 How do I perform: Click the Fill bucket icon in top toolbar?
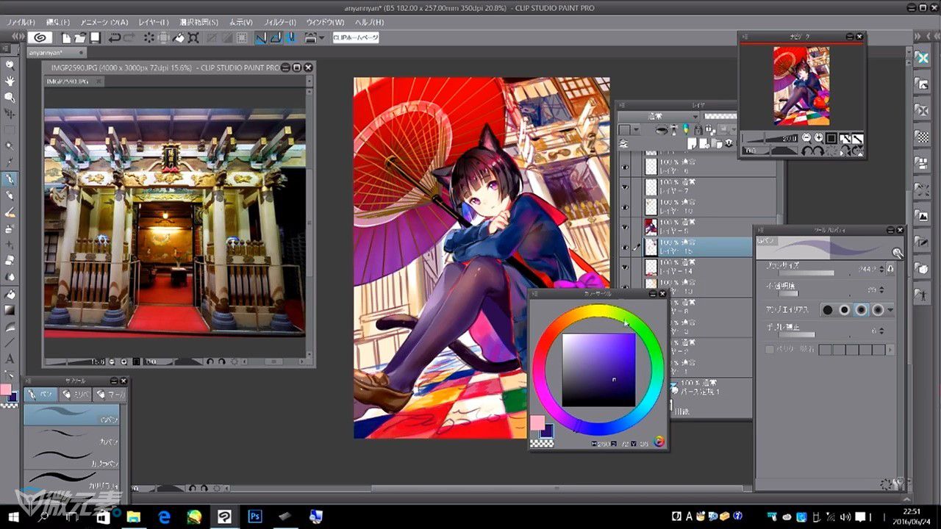(x=179, y=37)
